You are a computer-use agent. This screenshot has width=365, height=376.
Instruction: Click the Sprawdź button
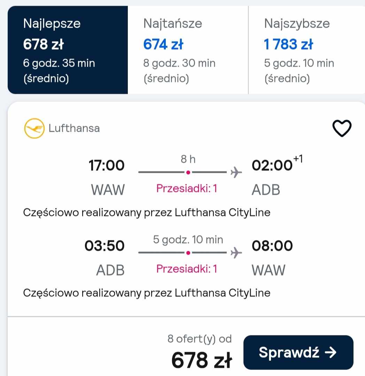click(x=298, y=352)
